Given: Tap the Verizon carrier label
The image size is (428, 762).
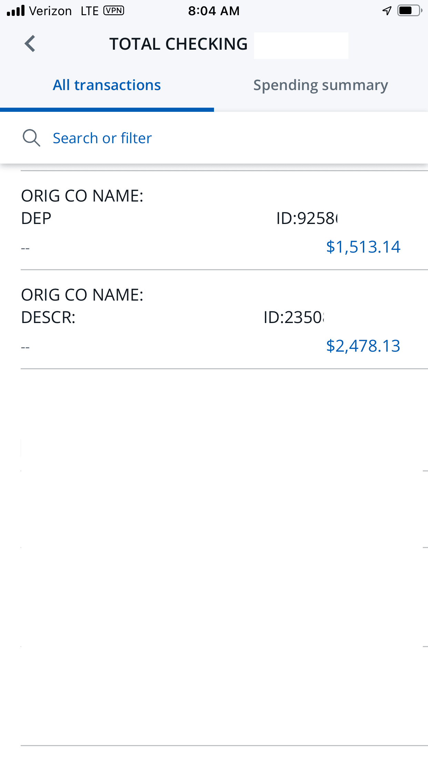Looking at the screenshot, I should [x=50, y=11].
